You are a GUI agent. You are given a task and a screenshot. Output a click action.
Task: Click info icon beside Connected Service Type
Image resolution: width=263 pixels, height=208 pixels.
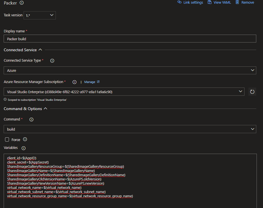[52, 61]
